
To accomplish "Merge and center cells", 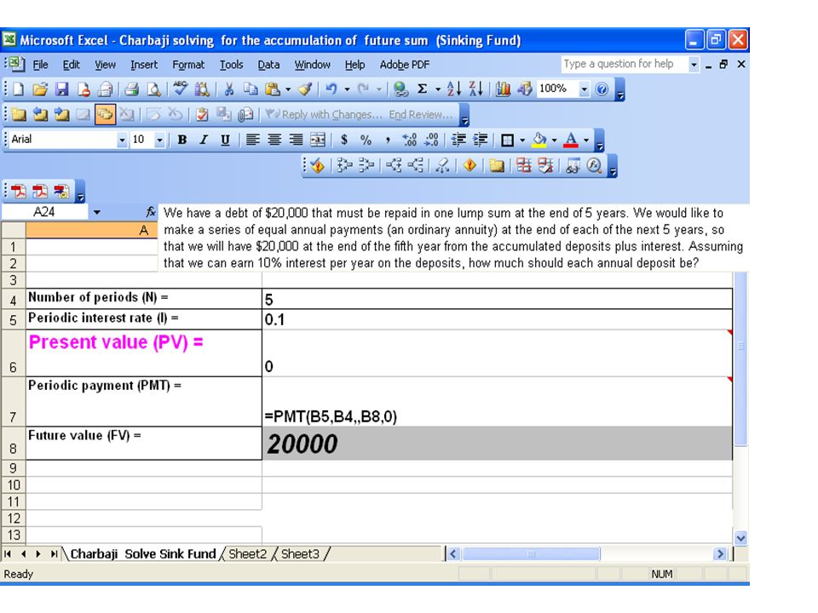I will tap(318, 140).
